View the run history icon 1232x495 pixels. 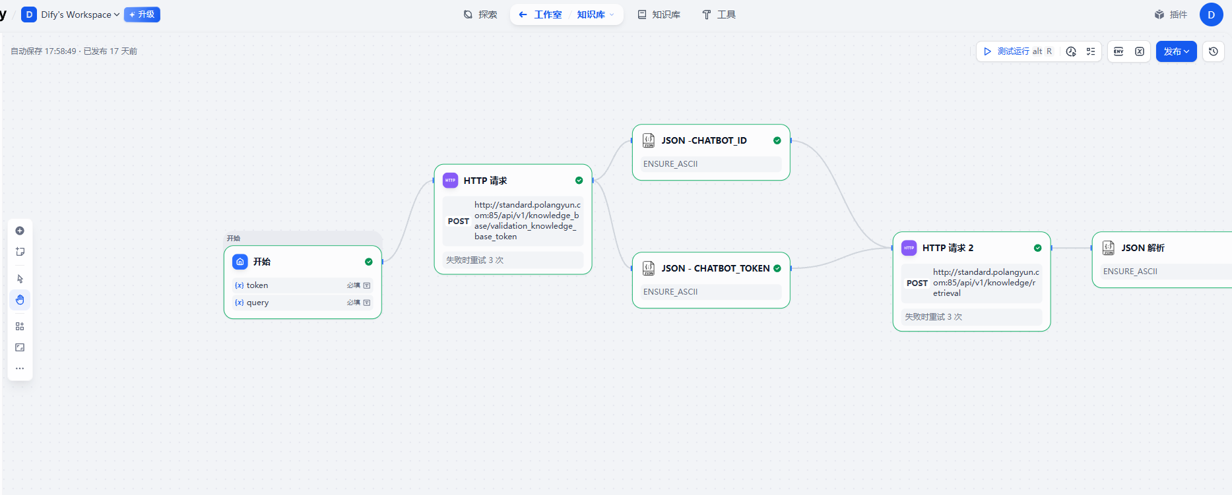tap(1071, 51)
